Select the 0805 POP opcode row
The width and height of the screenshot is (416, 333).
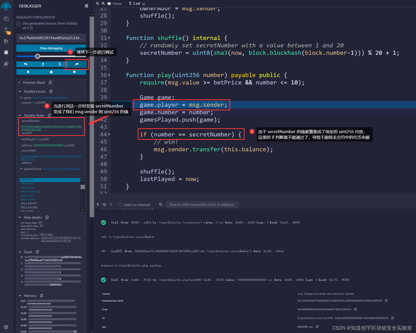coord(50,180)
